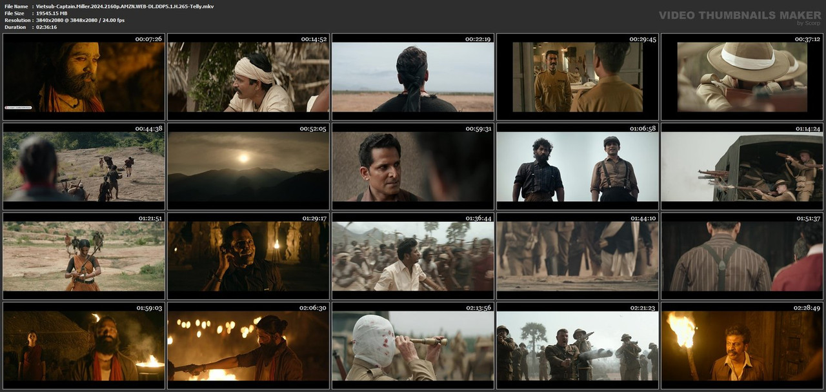Click the file size value 19545.15 MB
The image size is (826, 392).
(52, 14)
